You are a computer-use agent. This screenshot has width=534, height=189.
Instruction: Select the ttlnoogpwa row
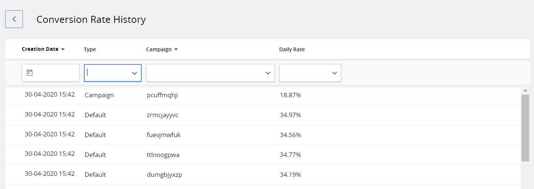[x=163, y=155]
